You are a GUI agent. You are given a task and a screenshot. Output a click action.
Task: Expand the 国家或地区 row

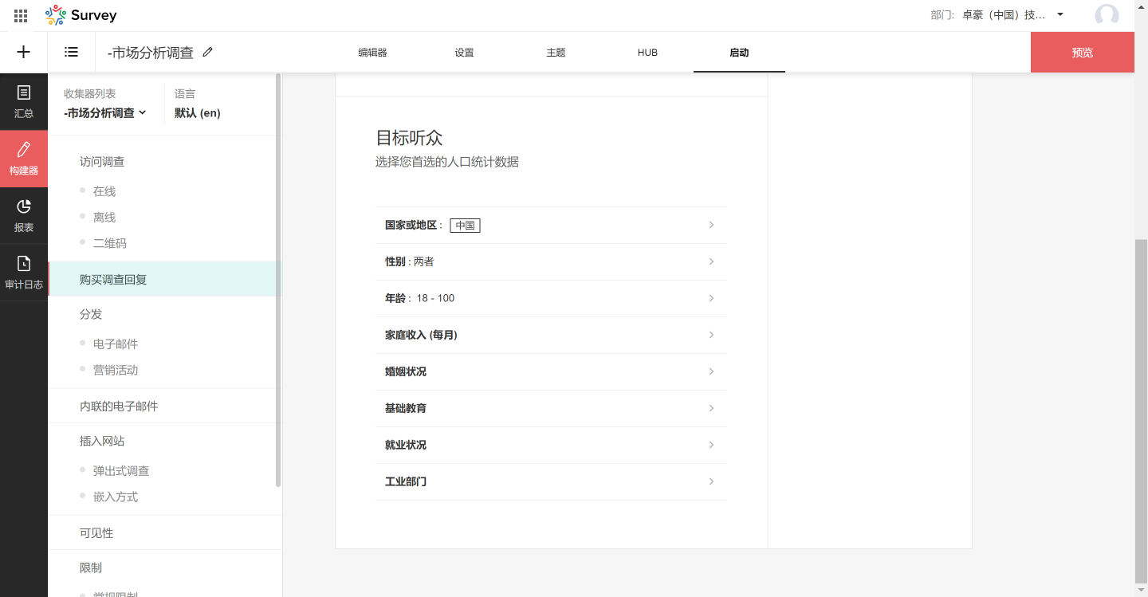(x=551, y=226)
